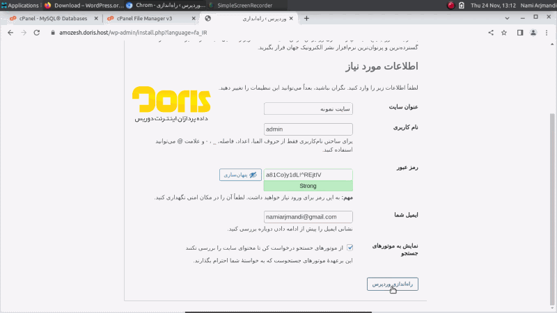Open the Chrome profile icon
The width and height of the screenshot is (557, 313).
pyautogui.click(x=533, y=33)
